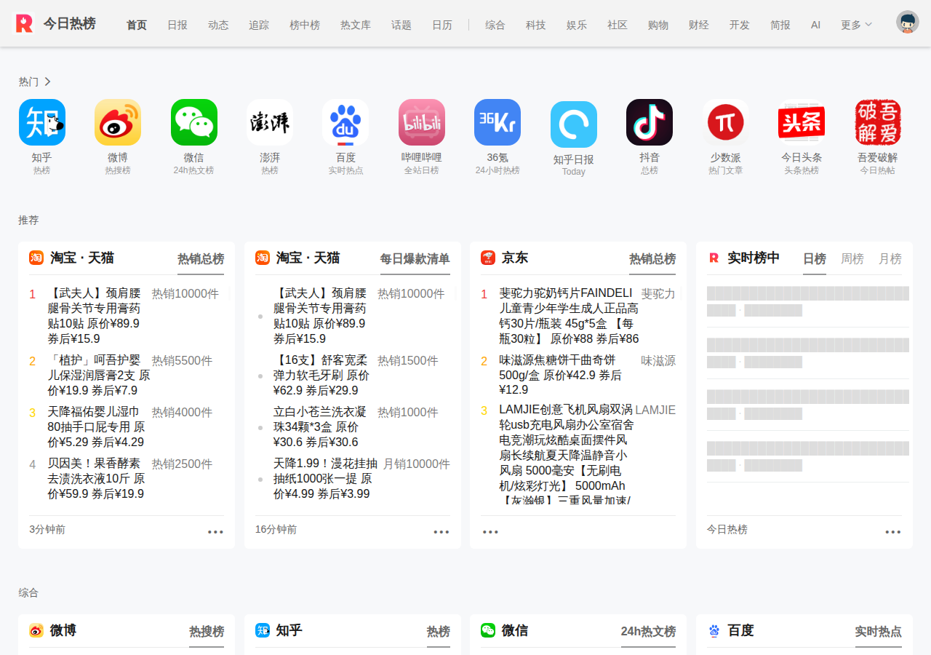Click the 今日热榜 site logo
Image resolution: width=931 pixels, height=655 pixels.
(56, 23)
